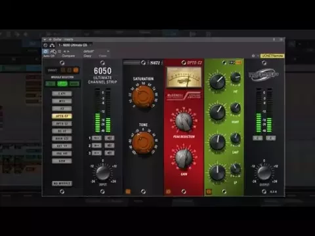Click slot 2's first routing button

(96, 146)
